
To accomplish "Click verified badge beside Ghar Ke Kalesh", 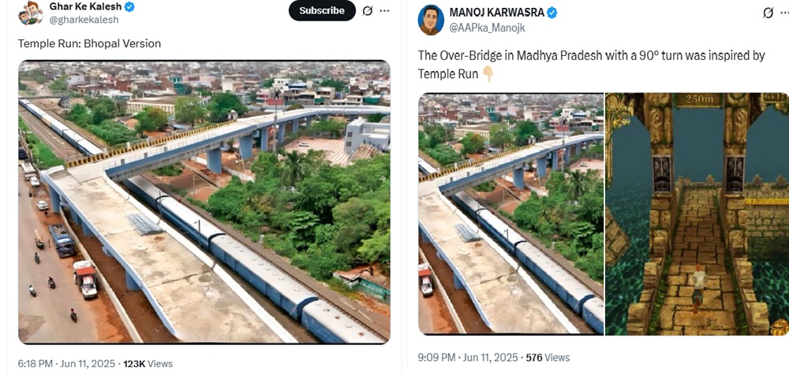I will pos(129,7).
